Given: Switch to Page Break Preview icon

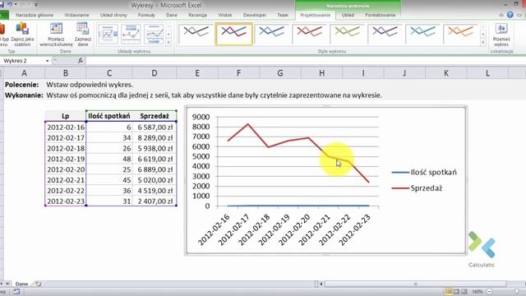Looking at the screenshot, I should click(x=464, y=291).
